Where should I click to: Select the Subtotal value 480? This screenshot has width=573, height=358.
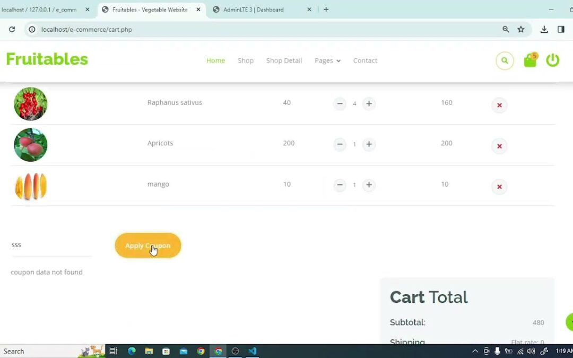(x=539, y=322)
